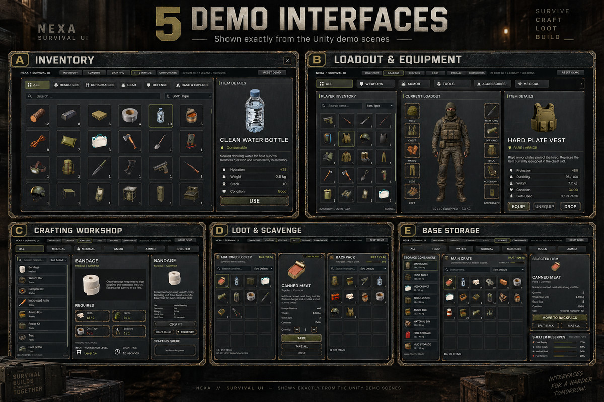Open Med Cabinet storage container

421,288
